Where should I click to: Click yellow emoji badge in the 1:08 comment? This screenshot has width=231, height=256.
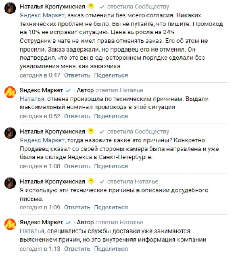[x=91, y=131]
